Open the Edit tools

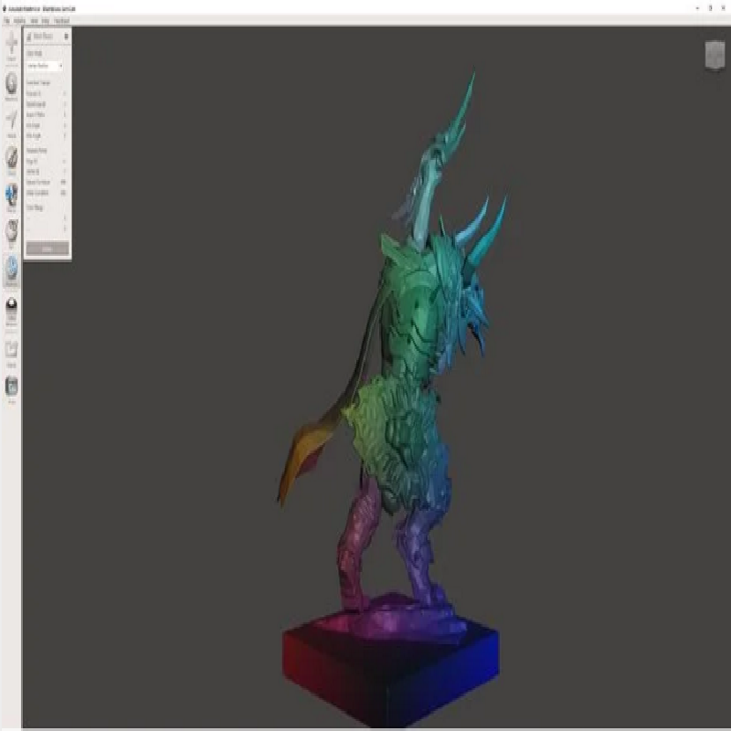pos(12,230)
